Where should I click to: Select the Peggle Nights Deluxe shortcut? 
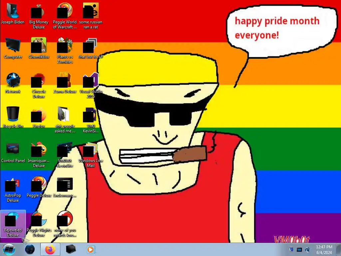[39, 224]
